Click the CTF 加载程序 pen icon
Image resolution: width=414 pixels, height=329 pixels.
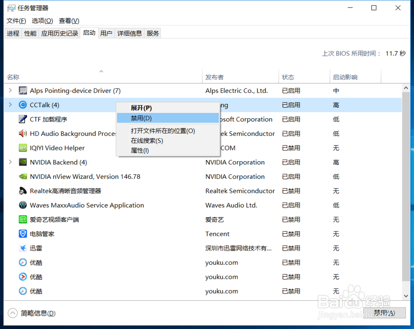click(23, 119)
